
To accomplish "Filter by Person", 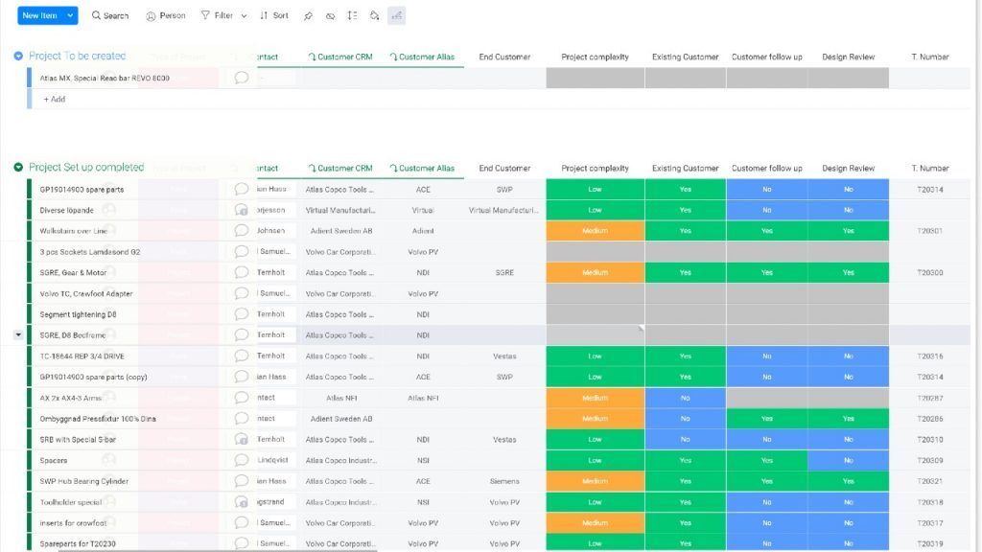I will click(166, 15).
